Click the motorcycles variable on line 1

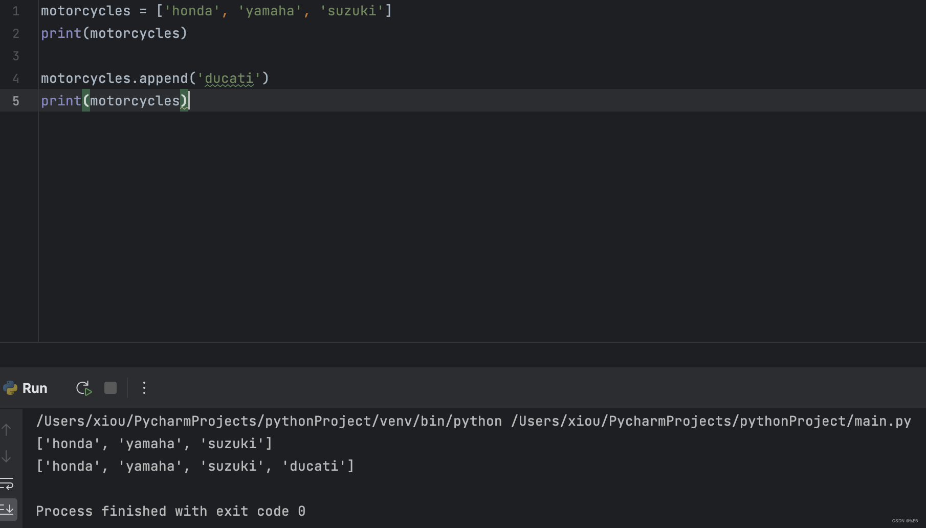coord(85,11)
